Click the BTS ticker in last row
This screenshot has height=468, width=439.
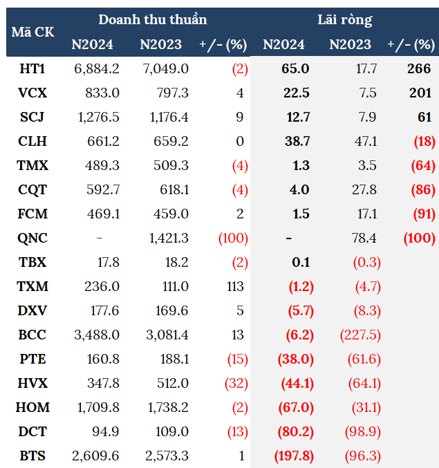33,456
